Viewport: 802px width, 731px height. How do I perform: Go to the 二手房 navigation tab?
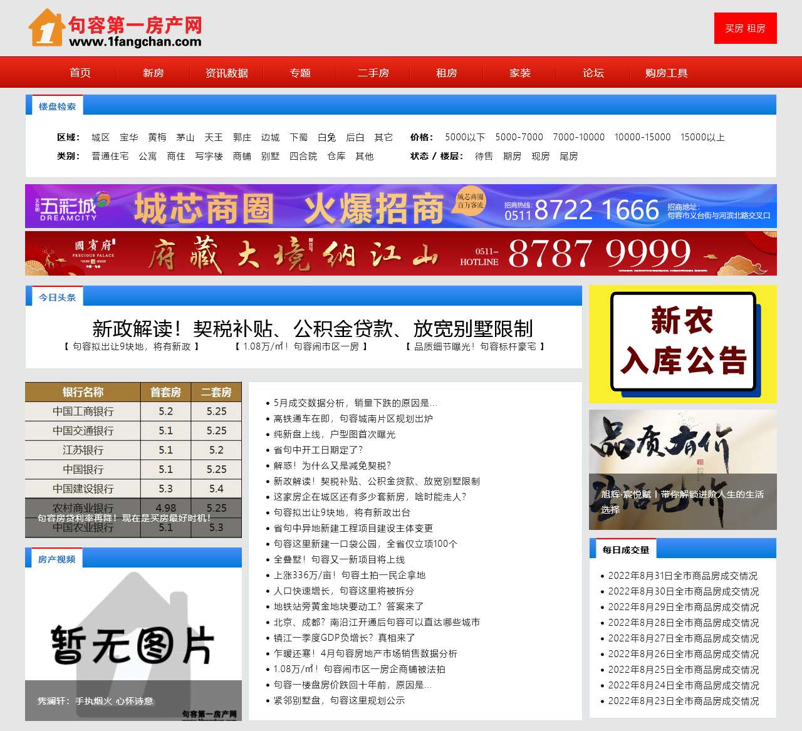[373, 73]
